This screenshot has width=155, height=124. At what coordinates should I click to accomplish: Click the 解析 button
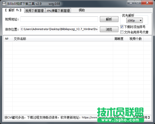[109, 19]
